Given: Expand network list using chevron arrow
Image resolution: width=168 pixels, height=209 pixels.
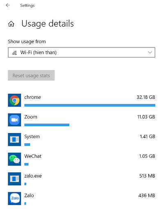Looking at the screenshot, I should tap(150, 52).
